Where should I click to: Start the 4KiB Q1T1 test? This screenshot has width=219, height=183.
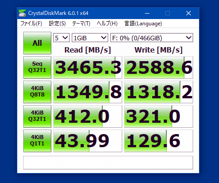tap(37, 141)
